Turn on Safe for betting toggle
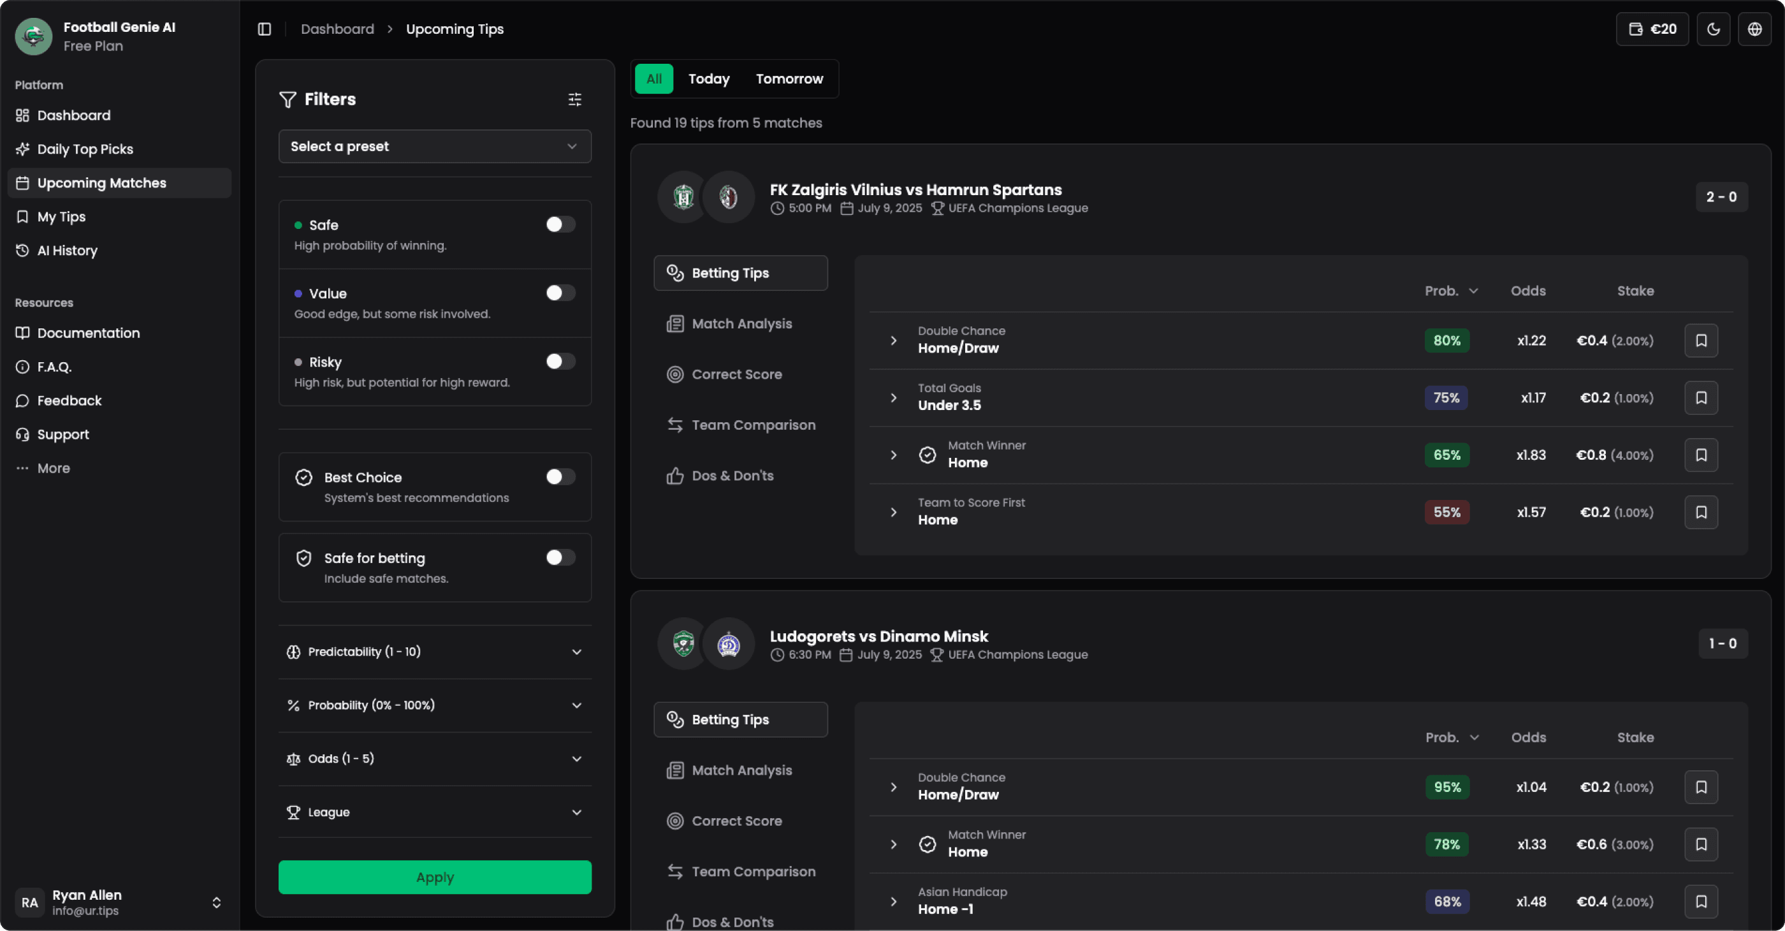This screenshot has height=931, width=1785. pos(560,557)
